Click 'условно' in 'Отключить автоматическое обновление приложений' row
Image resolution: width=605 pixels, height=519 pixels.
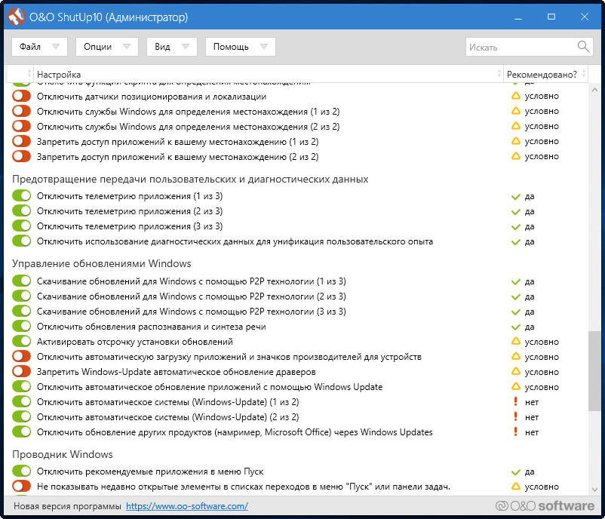click(542, 387)
